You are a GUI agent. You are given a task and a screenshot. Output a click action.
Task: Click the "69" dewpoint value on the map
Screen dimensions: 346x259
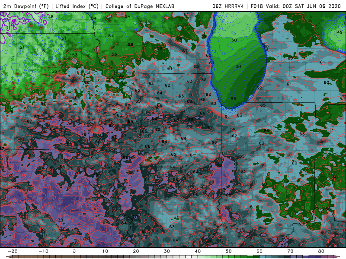14,180
